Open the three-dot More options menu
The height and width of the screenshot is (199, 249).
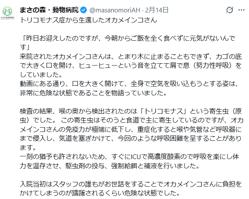coord(242,10)
